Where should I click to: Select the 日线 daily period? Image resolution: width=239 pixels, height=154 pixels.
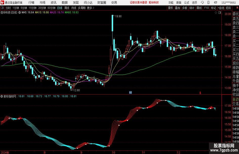60,8
